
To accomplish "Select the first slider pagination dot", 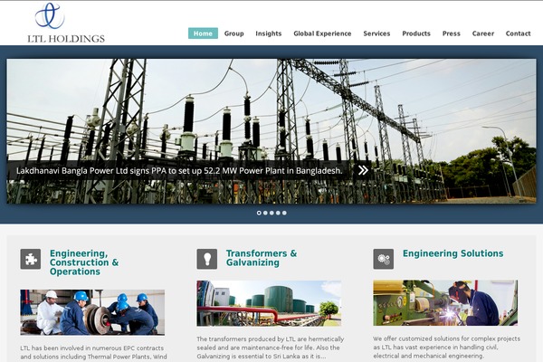I will [259, 213].
